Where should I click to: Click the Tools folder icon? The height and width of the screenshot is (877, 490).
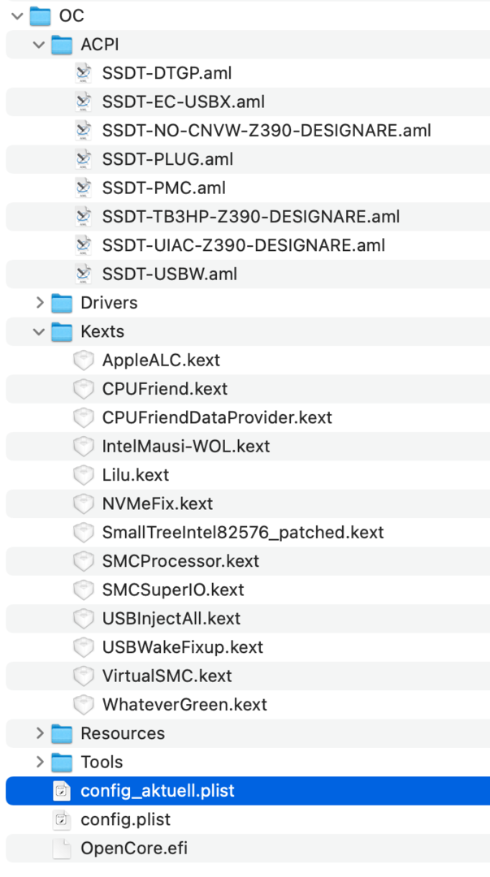[62, 763]
